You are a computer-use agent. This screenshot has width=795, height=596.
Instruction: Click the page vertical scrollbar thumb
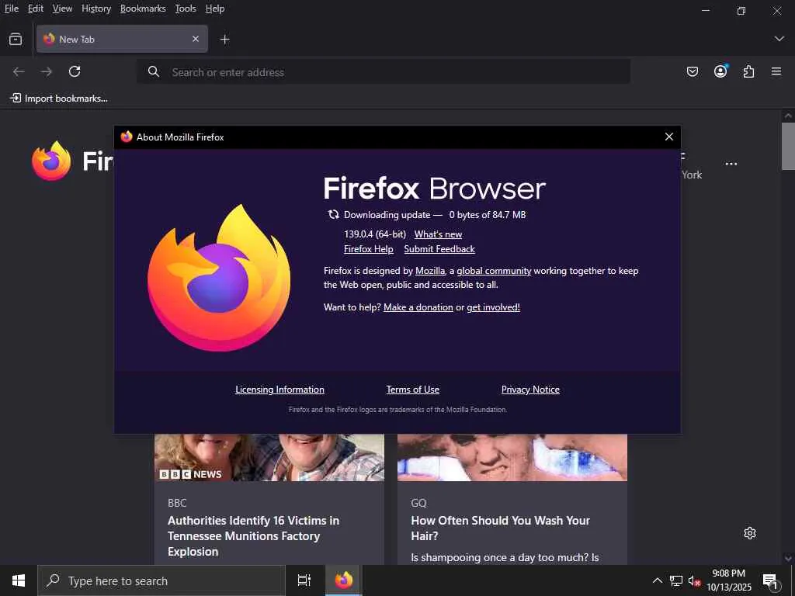click(788, 146)
